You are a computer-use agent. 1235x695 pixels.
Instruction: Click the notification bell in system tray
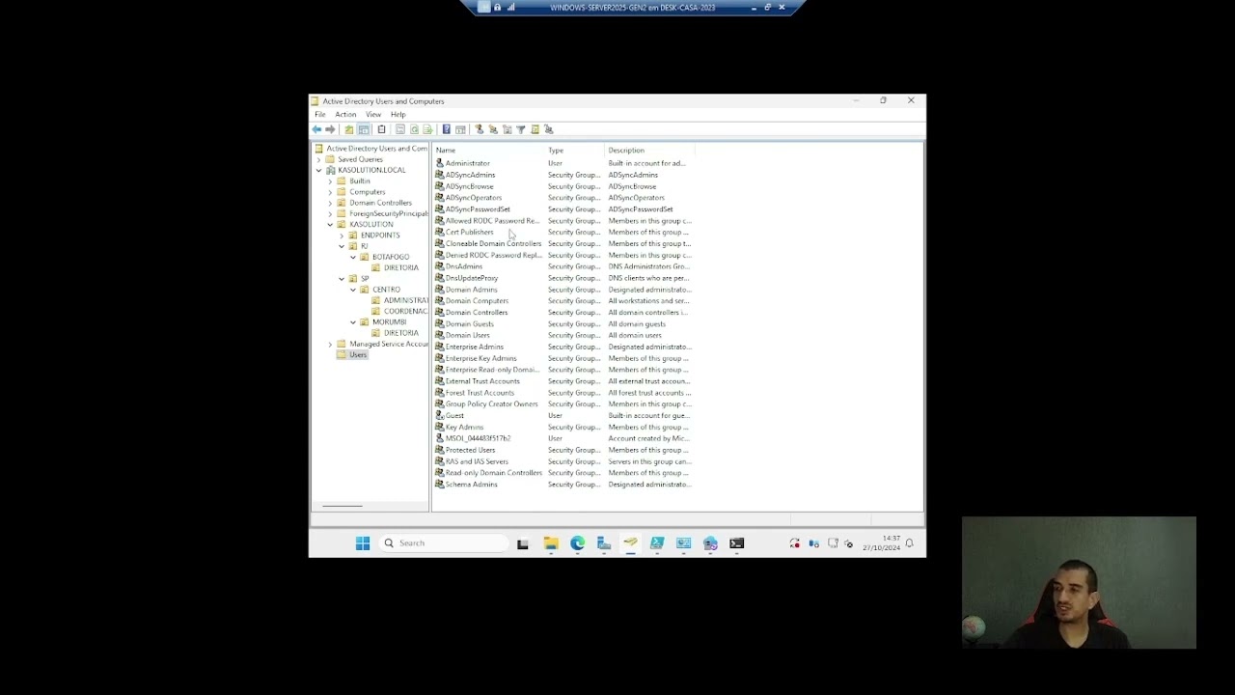pyautogui.click(x=909, y=543)
